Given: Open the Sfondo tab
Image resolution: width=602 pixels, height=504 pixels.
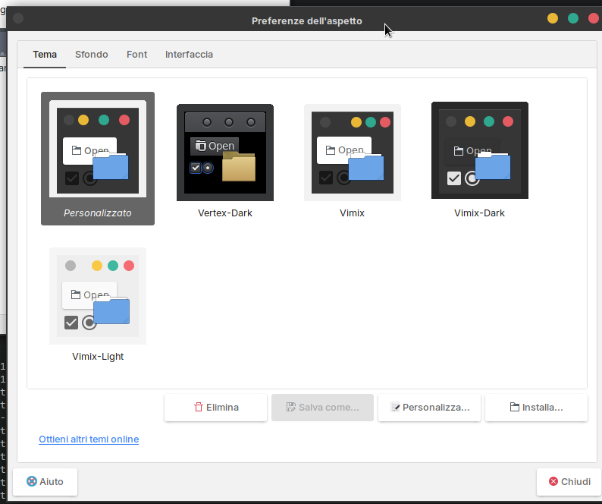Looking at the screenshot, I should click(x=92, y=55).
